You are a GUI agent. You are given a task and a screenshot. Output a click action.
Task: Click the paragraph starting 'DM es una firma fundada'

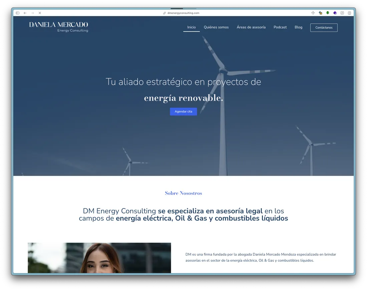(261, 257)
